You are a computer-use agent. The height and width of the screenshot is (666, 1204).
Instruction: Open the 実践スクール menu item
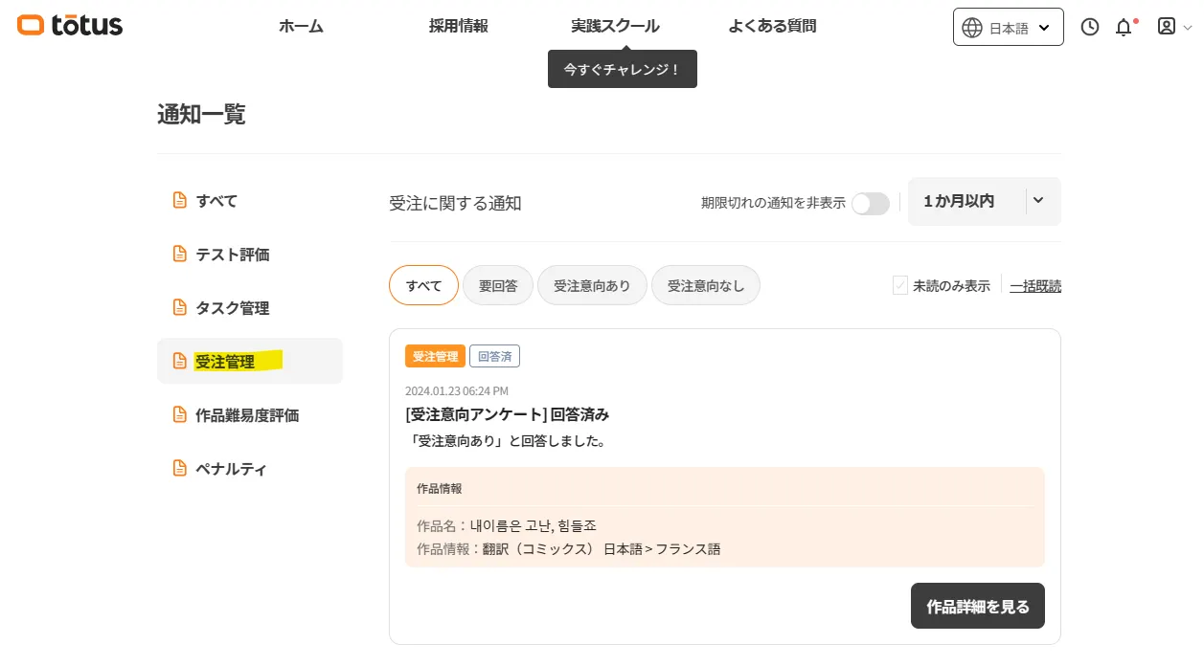(x=615, y=26)
